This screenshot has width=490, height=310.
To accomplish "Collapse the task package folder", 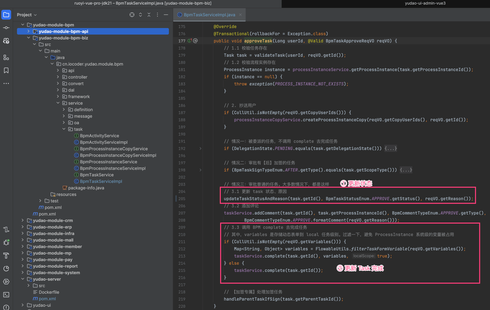I will coord(64,129).
